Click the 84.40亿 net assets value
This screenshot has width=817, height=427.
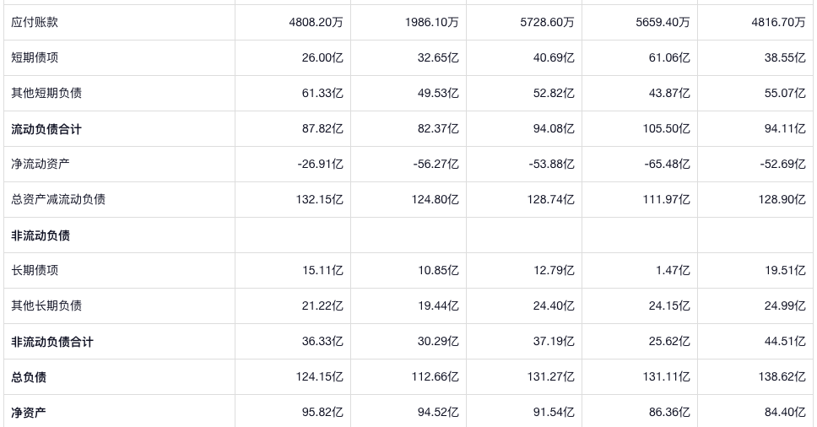pyautogui.click(x=785, y=413)
